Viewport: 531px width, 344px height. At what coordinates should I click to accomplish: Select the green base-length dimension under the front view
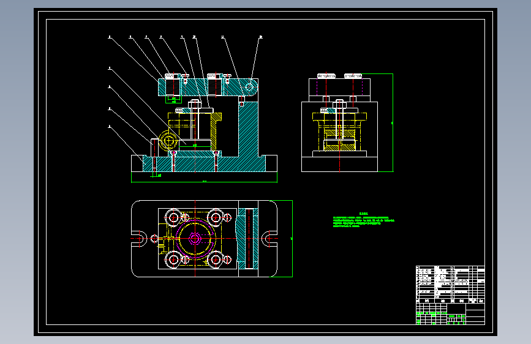coord(204,181)
